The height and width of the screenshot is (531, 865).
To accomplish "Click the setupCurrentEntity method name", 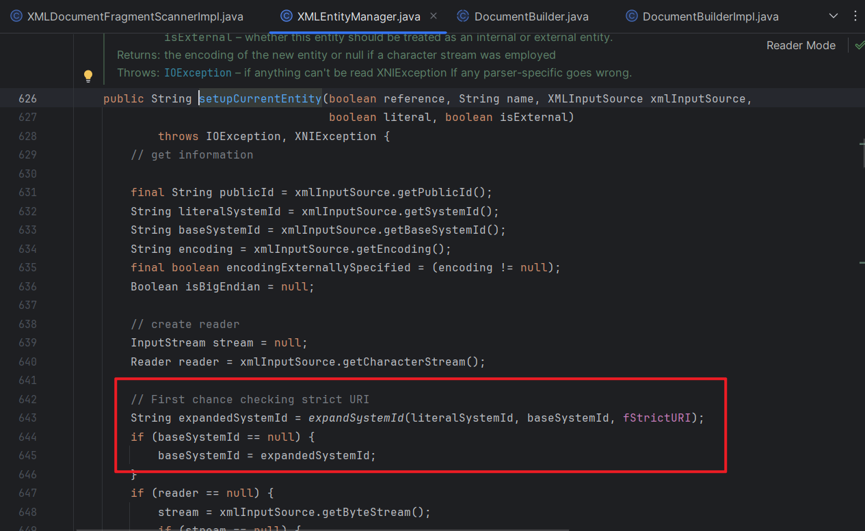I will point(260,98).
